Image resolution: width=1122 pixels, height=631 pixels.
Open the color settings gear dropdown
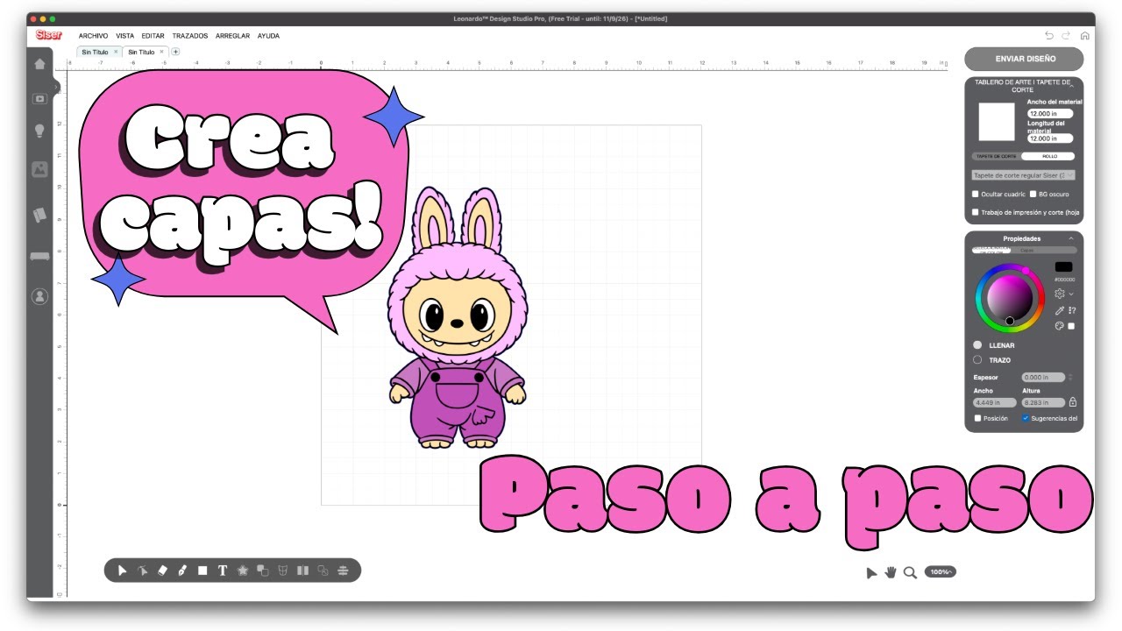click(x=1064, y=294)
